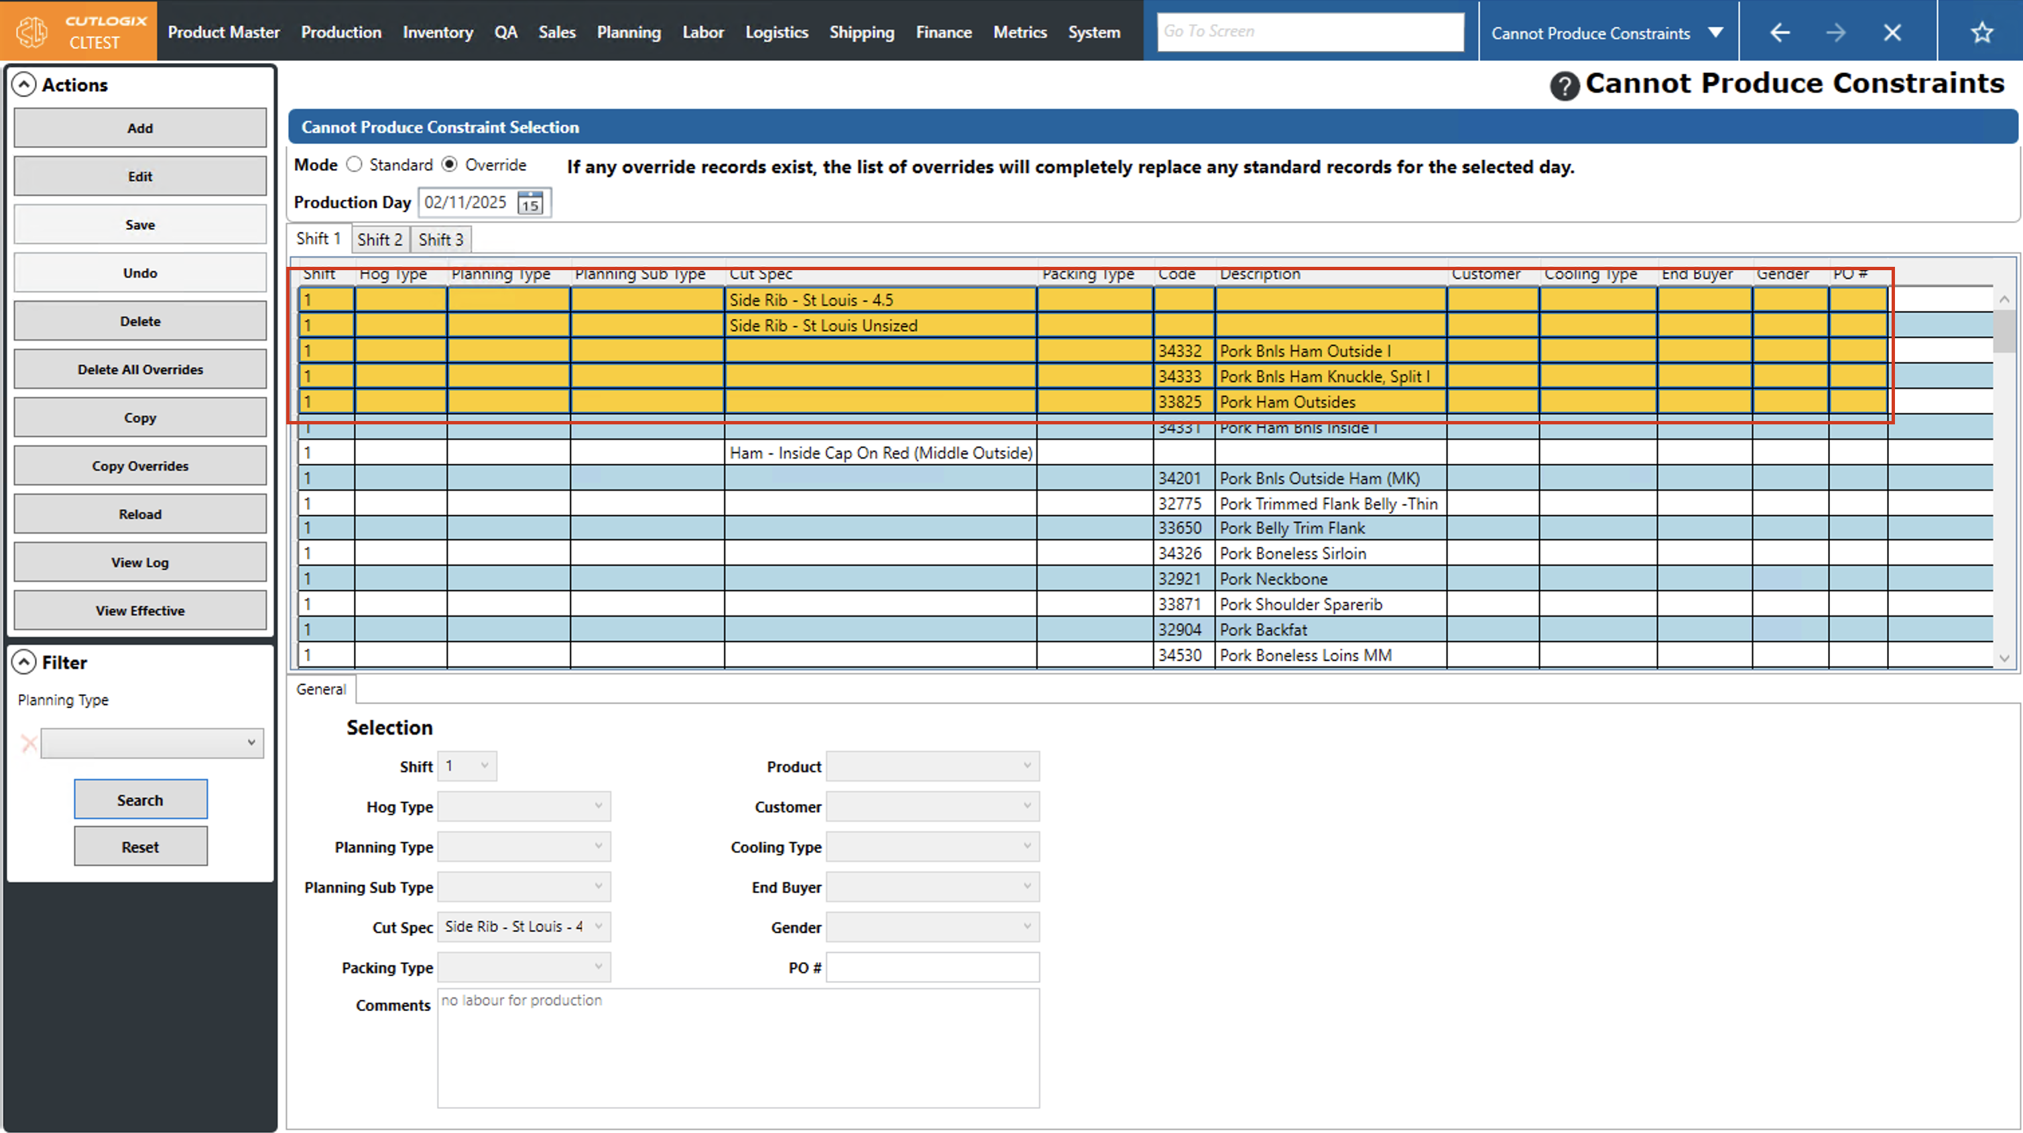The image size is (2023, 1133).
Task: Click the CutLogix brain logo icon
Action: point(32,32)
